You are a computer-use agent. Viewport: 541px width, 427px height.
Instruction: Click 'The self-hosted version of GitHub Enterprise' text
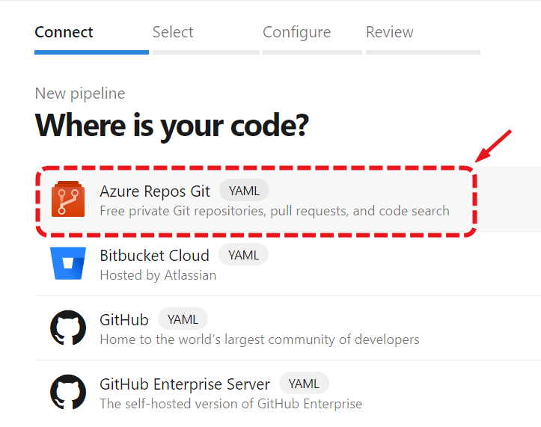tap(230, 404)
